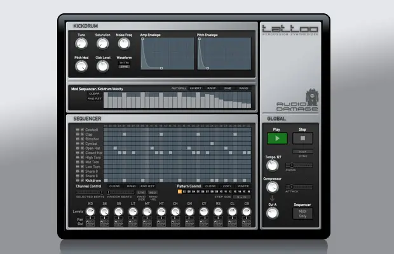This screenshot has height=254, width=394.
Task: Click the Pitch Mod knob
Action: tap(81, 66)
